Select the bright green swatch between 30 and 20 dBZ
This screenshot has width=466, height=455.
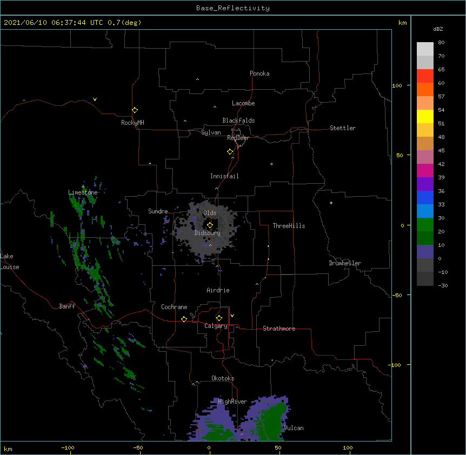425,225
